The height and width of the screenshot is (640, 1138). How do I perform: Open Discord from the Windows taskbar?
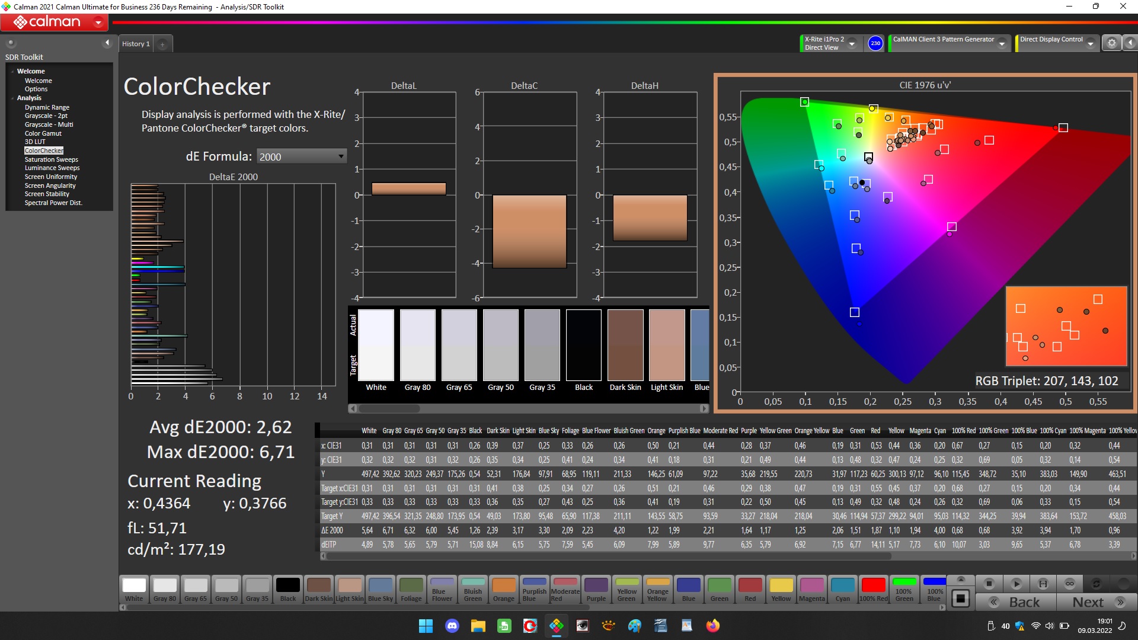point(452,626)
